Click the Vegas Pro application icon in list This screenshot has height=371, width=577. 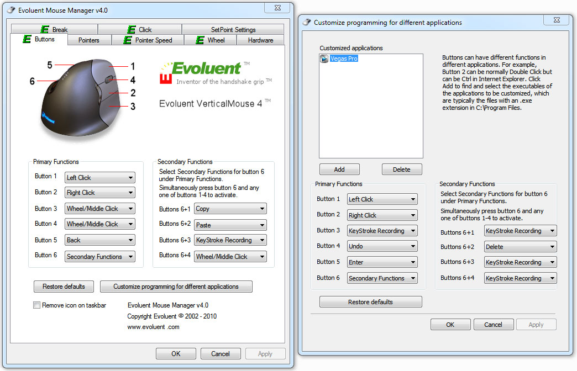[324, 59]
